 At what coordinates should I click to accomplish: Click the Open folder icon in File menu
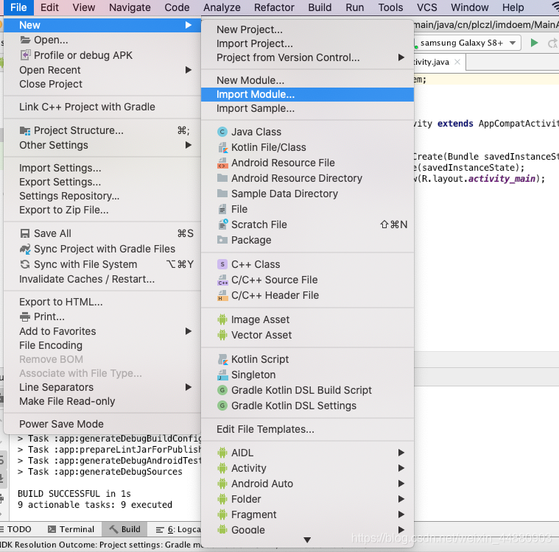pos(25,40)
